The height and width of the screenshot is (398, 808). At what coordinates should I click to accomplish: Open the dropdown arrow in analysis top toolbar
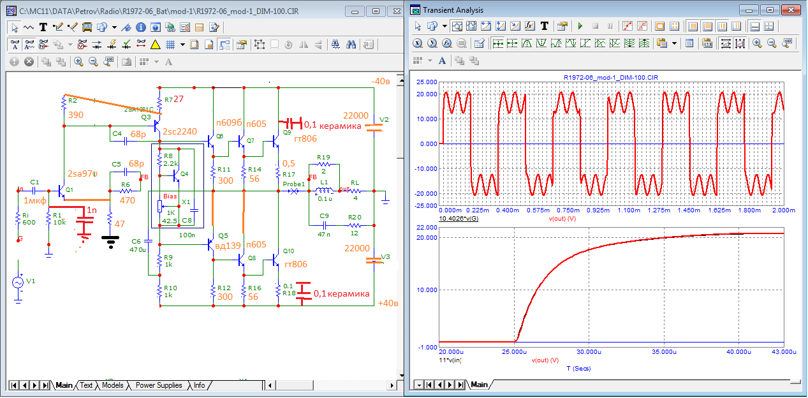point(445,26)
